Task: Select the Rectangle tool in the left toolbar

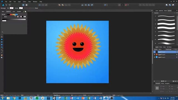Action: [x=2, y=39]
